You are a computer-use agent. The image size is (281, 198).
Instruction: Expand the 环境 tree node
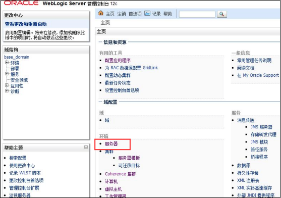[7, 63]
